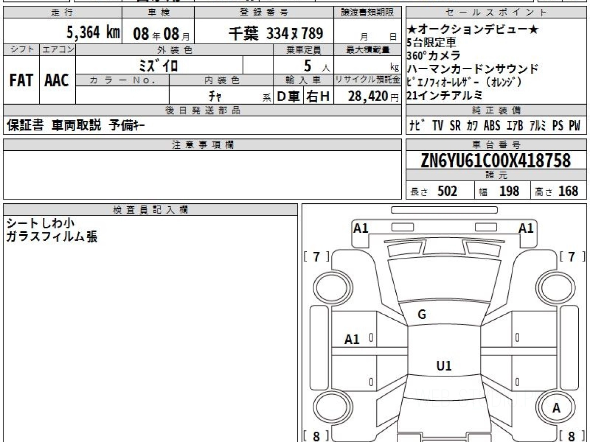Select the 右H steering value

click(318, 97)
